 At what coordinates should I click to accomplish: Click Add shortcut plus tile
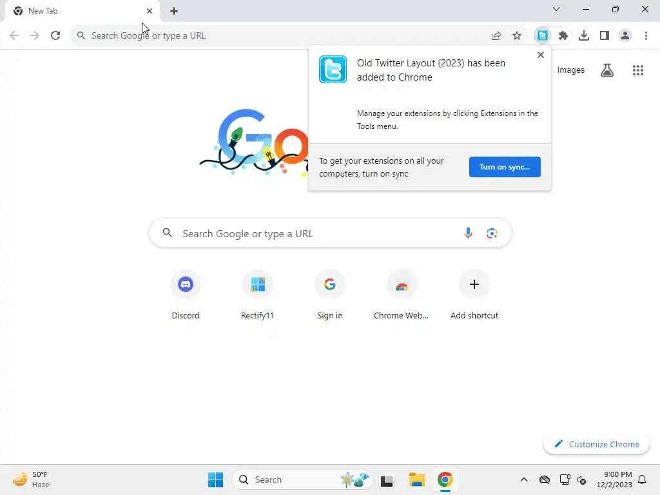tap(474, 295)
